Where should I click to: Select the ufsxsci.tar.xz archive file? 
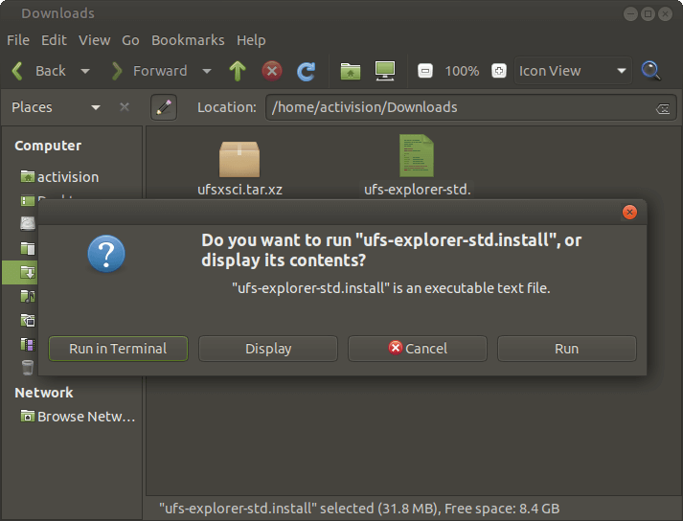239,169
